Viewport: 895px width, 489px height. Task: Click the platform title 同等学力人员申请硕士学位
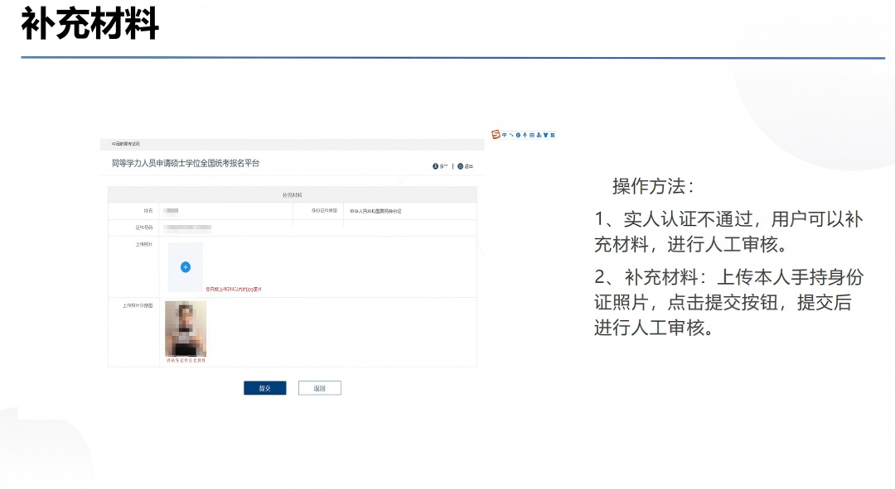tap(186, 163)
